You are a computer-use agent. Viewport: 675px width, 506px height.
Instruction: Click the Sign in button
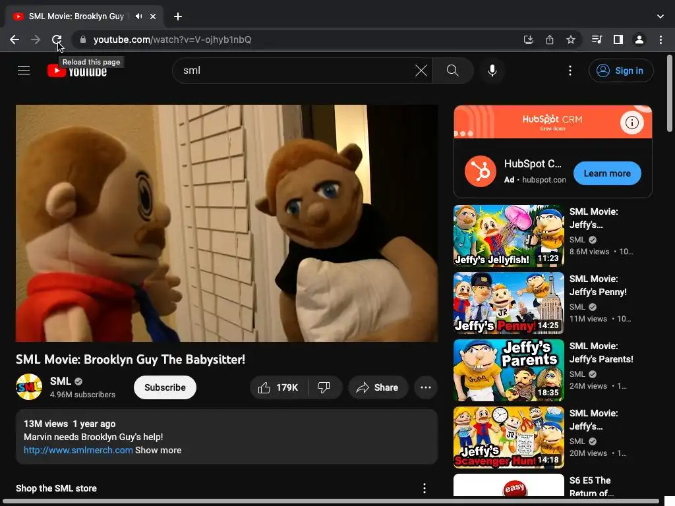621,70
